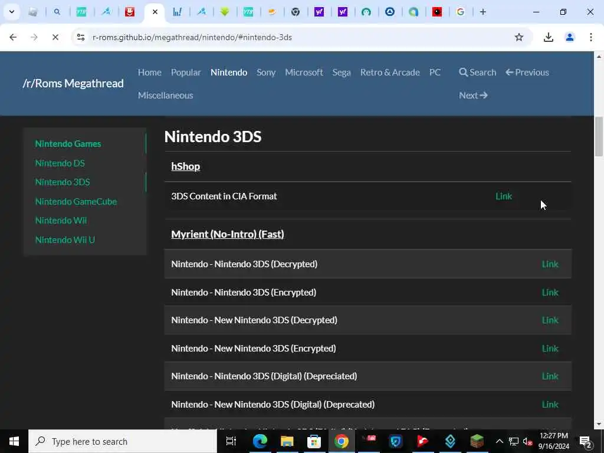Switch to the red face favicon tab

(130, 12)
